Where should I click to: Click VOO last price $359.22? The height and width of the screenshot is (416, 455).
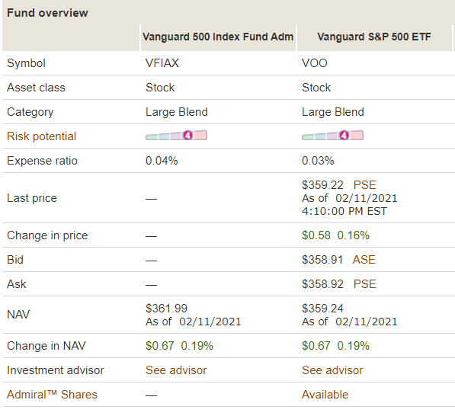pos(322,185)
